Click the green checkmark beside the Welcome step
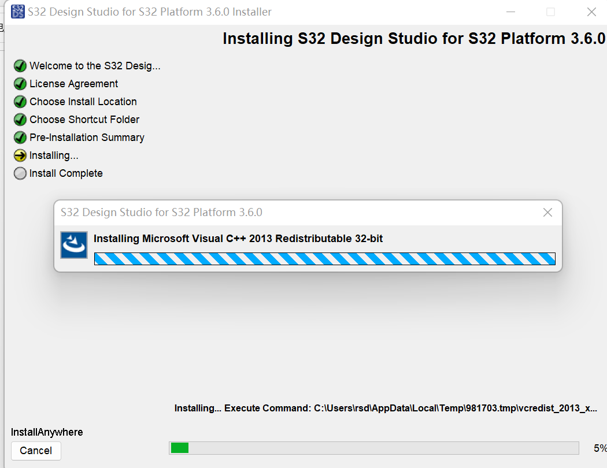This screenshot has width=607, height=468. tap(20, 66)
